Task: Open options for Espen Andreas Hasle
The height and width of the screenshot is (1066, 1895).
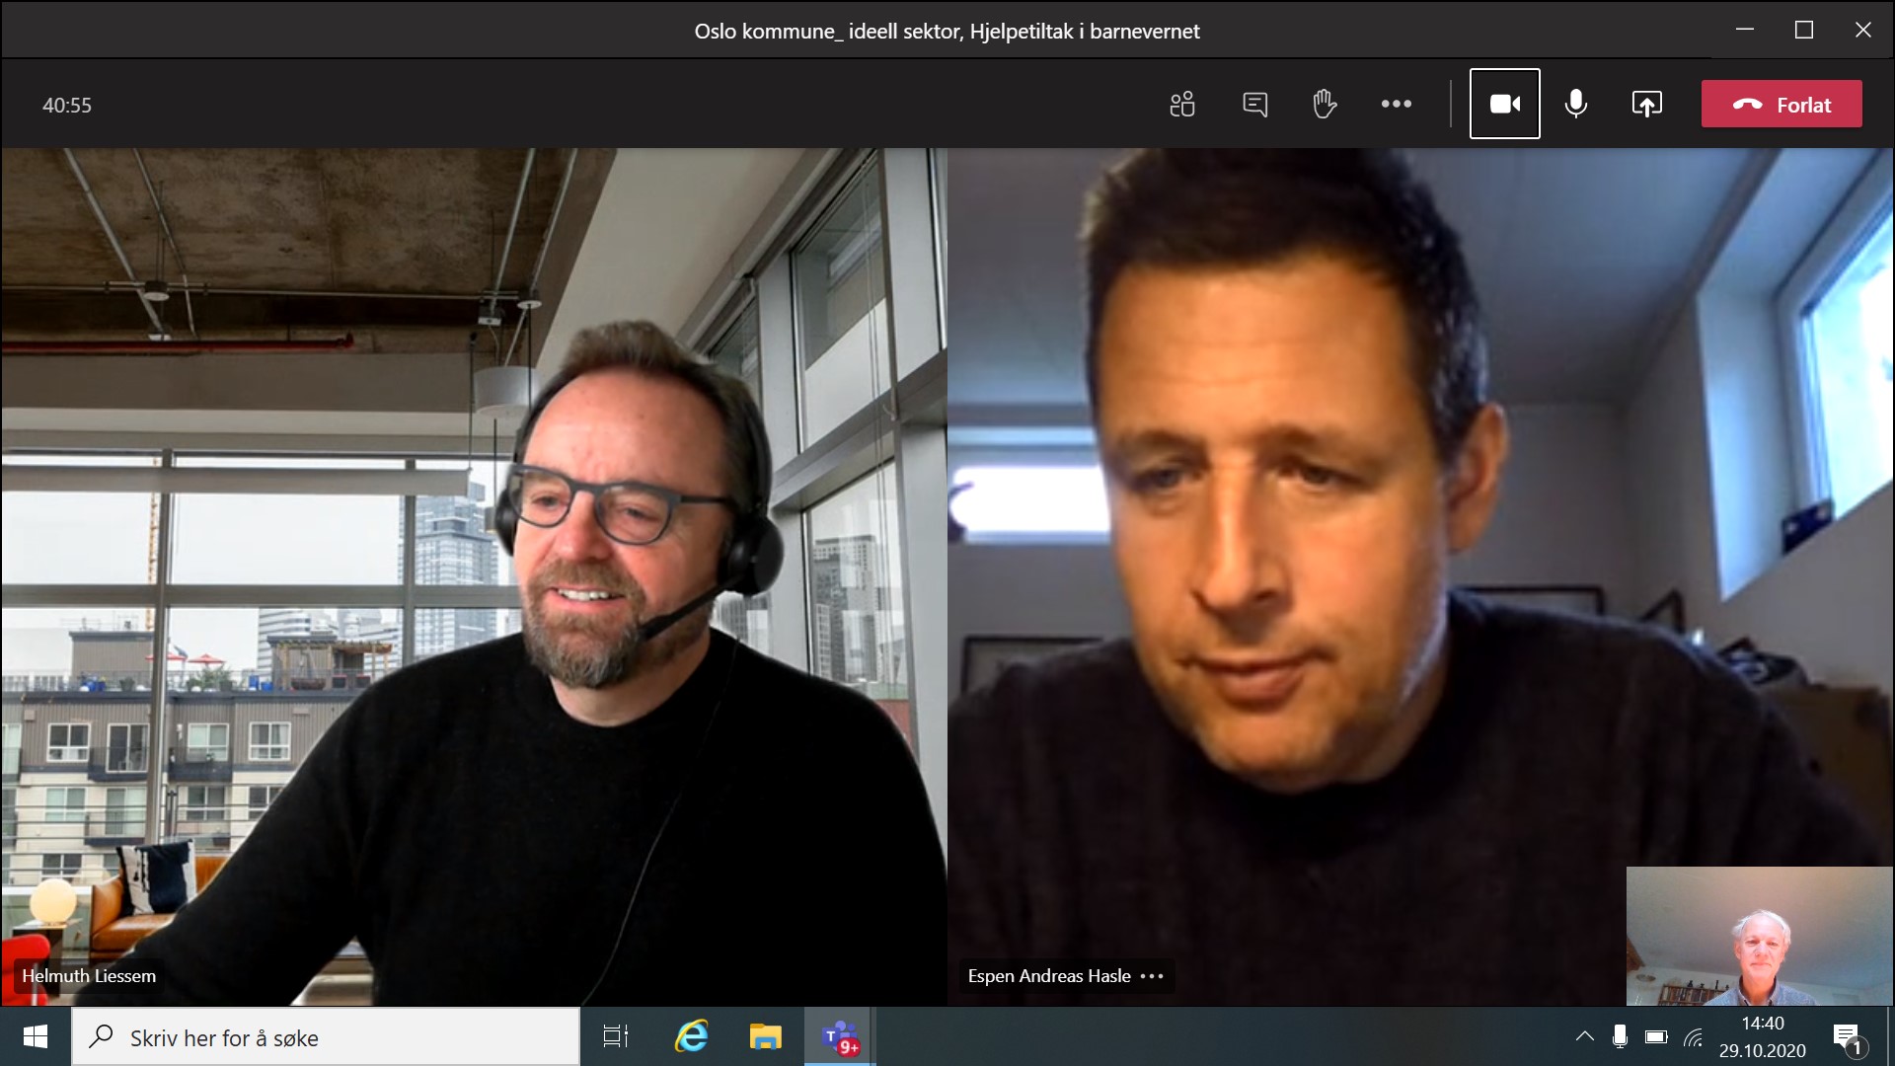Action: click(1152, 976)
